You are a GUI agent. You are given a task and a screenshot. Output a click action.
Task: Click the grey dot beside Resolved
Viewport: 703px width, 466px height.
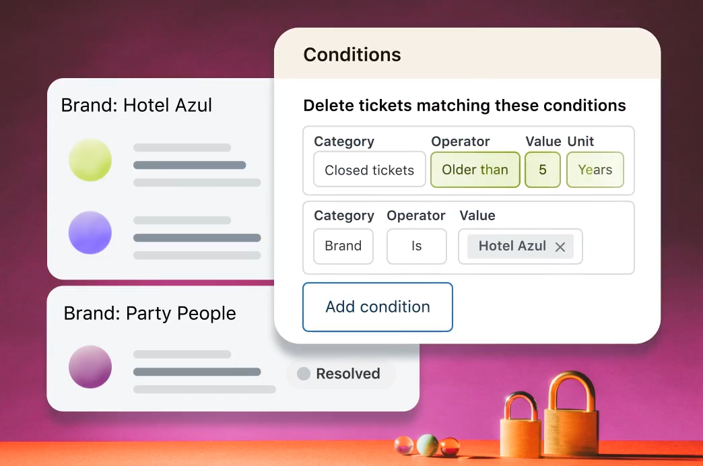tap(304, 374)
